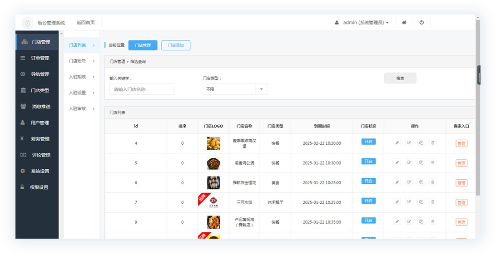Click the copy icon for store id 6
The height and width of the screenshot is (255, 496).
421,182
